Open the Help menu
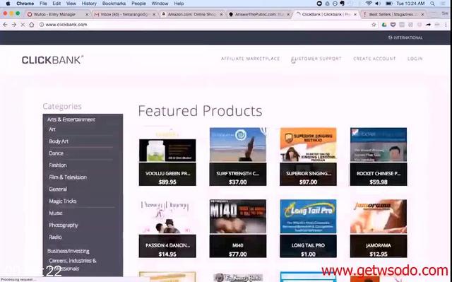Viewport: 452px width, 282px height. coord(179,4)
